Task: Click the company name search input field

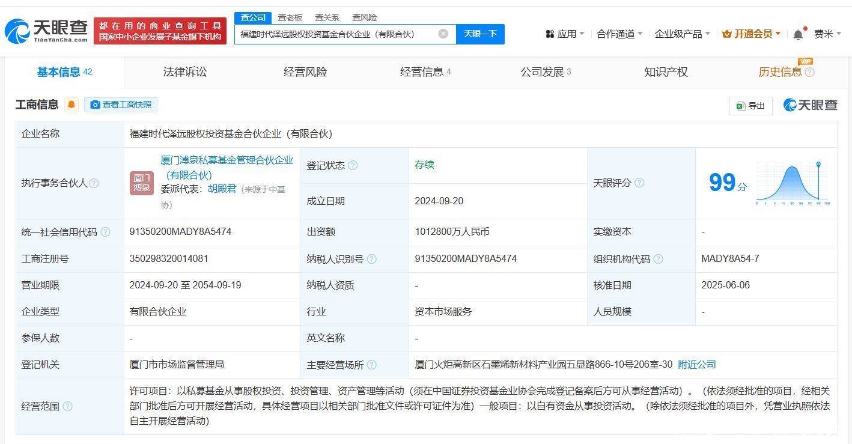Action: (336, 34)
